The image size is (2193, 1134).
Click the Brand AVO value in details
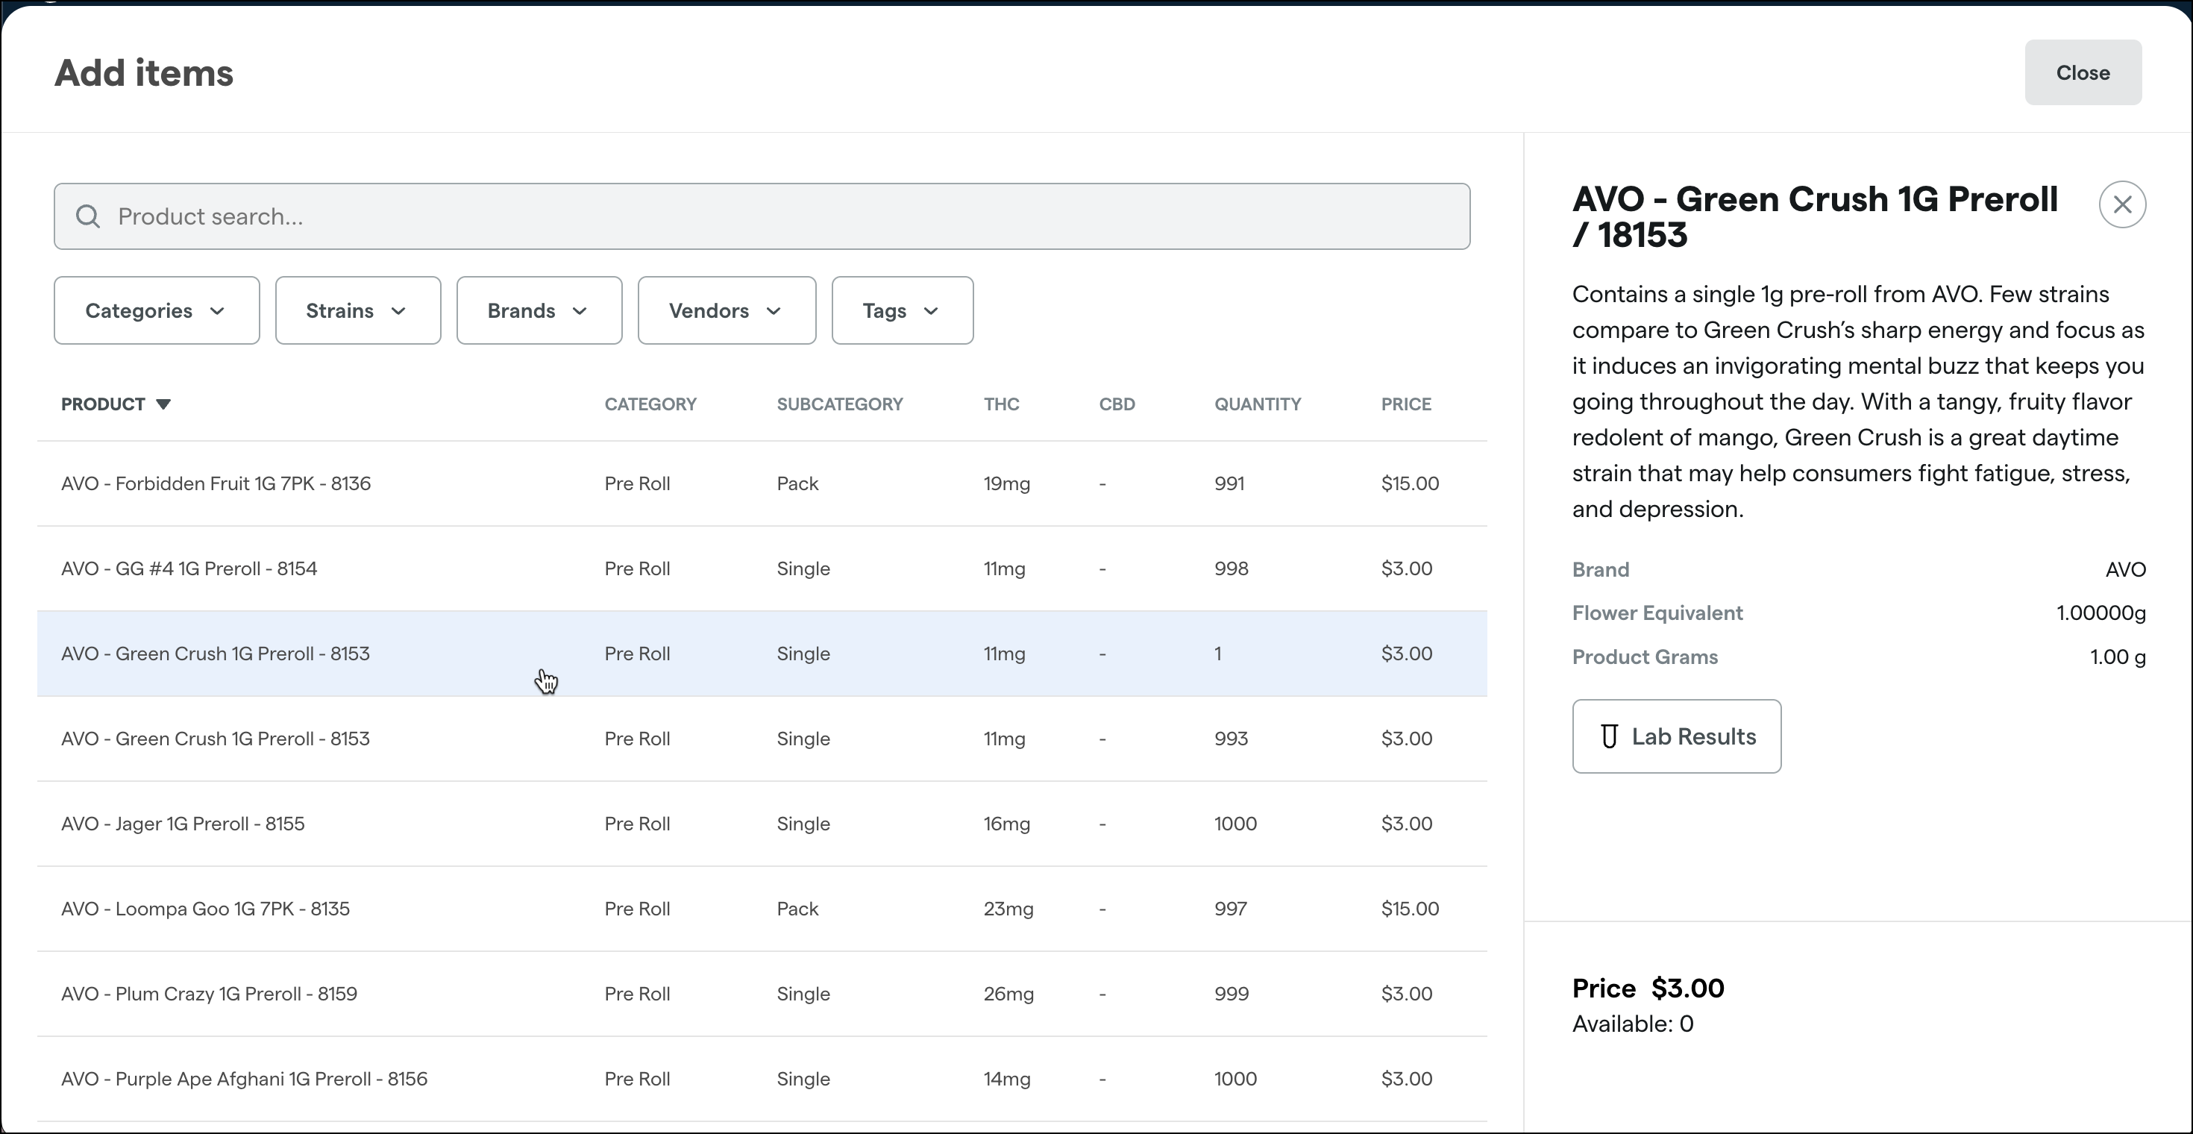[x=2125, y=569]
